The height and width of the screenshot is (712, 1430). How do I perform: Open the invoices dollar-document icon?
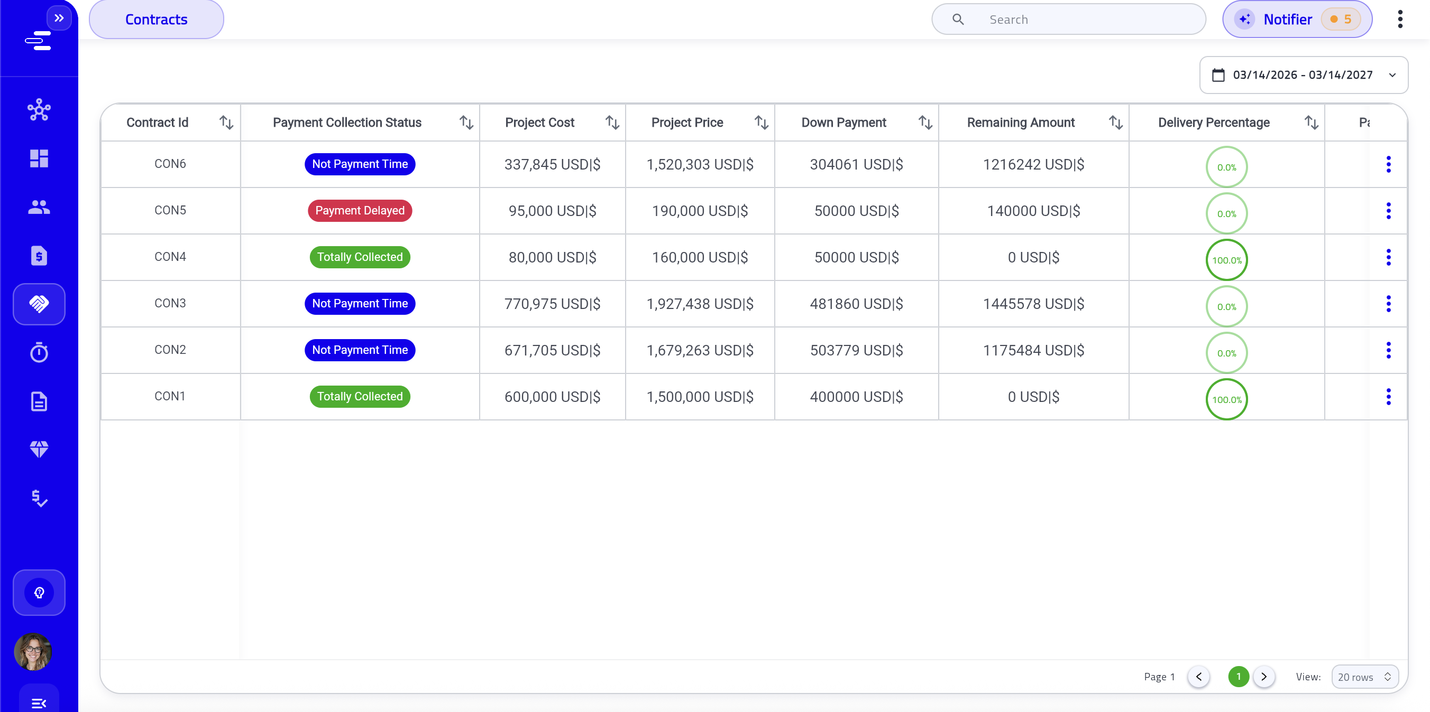(x=39, y=256)
